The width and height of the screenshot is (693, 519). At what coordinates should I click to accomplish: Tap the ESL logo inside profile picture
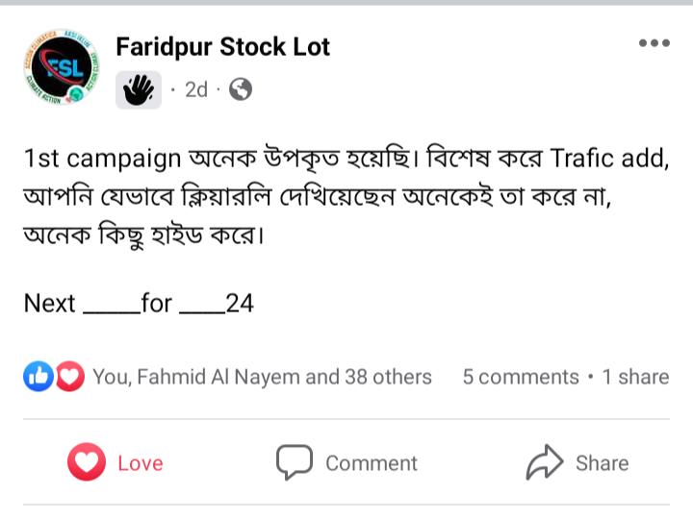[62, 68]
